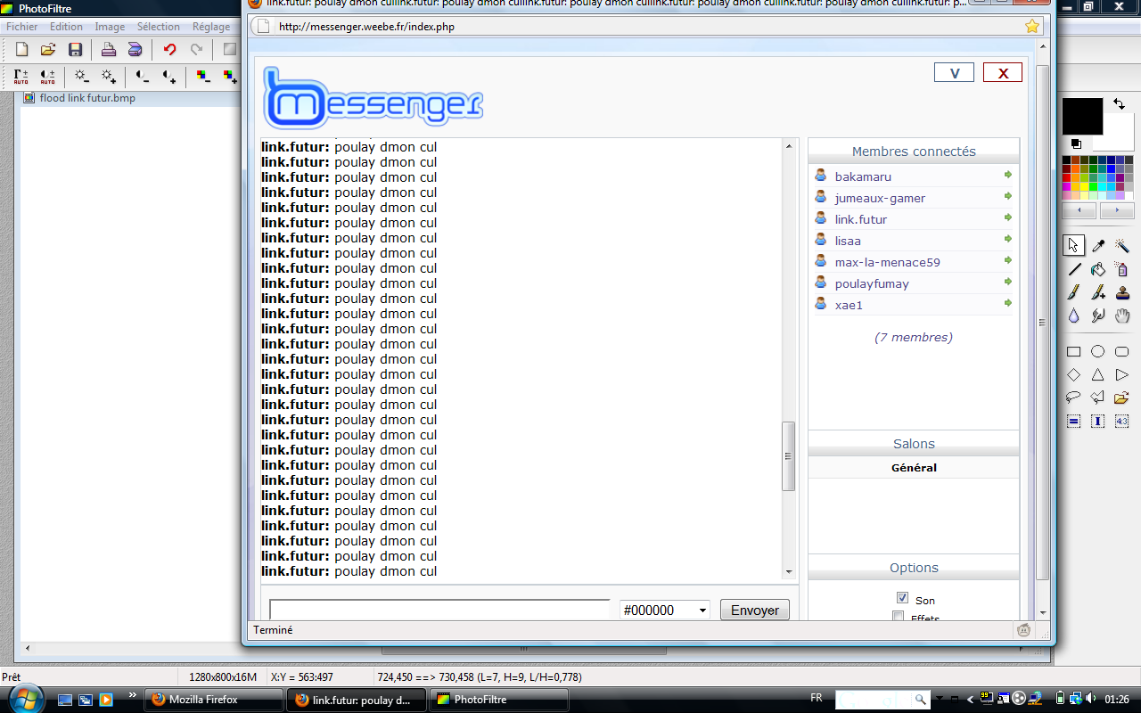Switch to Mozilla Firefox taskbar button
1141x713 pixels.
pyautogui.click(x=214, y=700)
